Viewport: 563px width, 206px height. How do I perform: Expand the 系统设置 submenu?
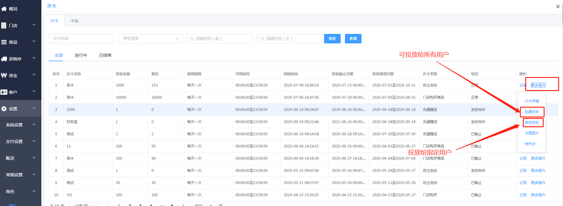(34, 125)
